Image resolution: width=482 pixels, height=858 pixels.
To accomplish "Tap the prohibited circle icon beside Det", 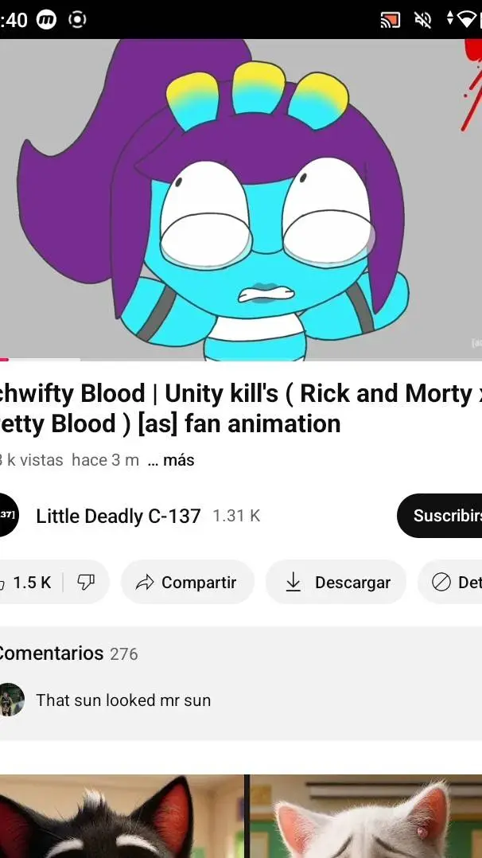I will pyautogui.click(x=441, y=583).
